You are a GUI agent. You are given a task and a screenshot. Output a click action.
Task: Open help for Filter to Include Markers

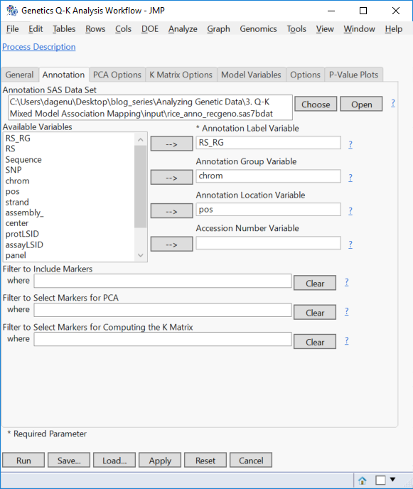(347, 282)
